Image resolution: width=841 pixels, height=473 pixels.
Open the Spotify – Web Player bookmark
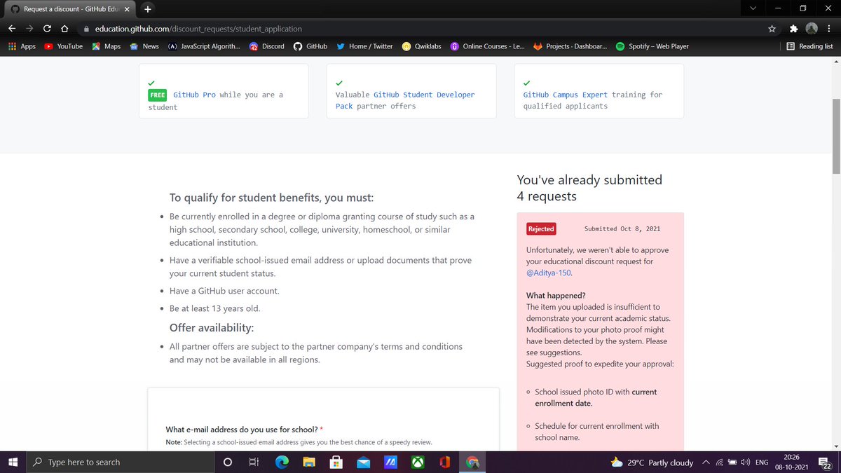[652, 46]
